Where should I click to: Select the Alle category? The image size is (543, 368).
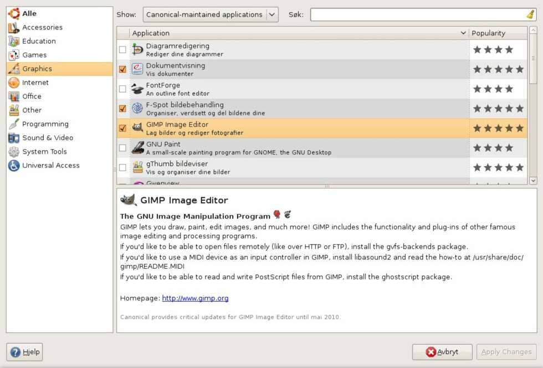tap(60, 13)
